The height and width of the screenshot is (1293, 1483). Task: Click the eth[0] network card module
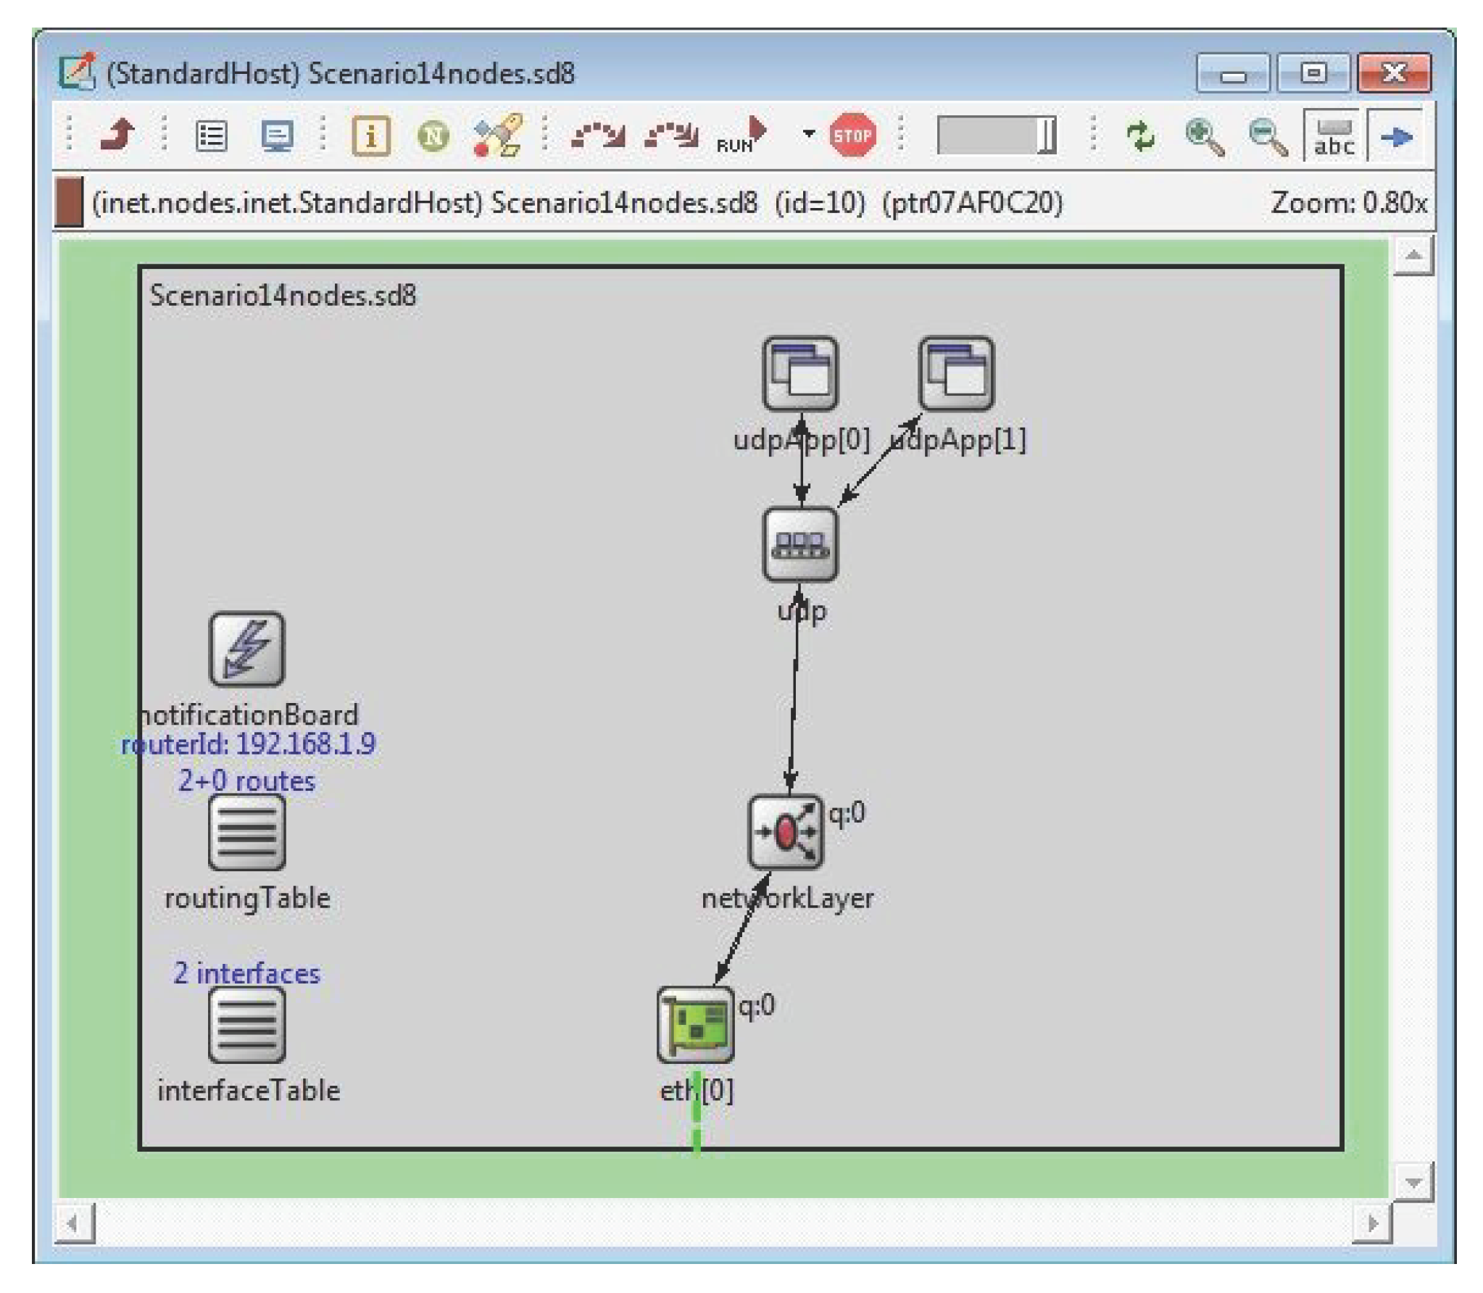click(695, 1024)
